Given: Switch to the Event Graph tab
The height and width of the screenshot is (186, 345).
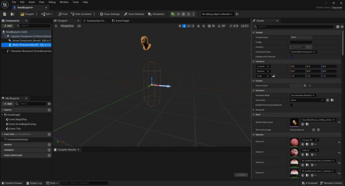Looking at the screenshot, I should (122, 21).
